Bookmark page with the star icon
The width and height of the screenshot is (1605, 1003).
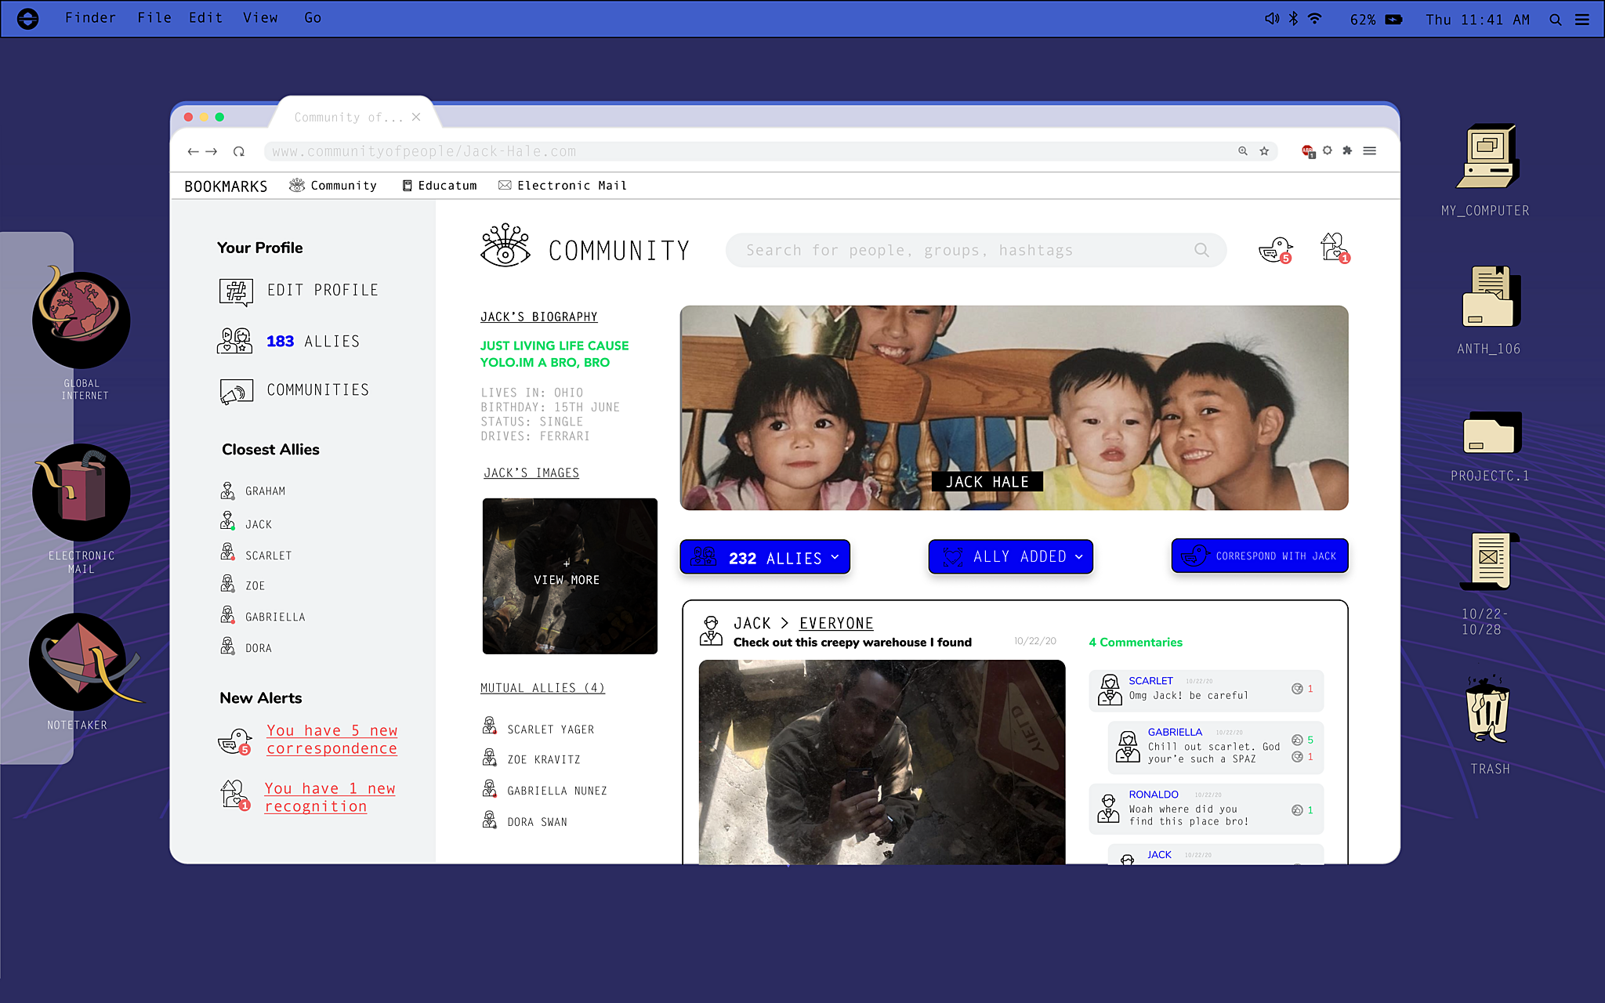tap(1264, 151)
